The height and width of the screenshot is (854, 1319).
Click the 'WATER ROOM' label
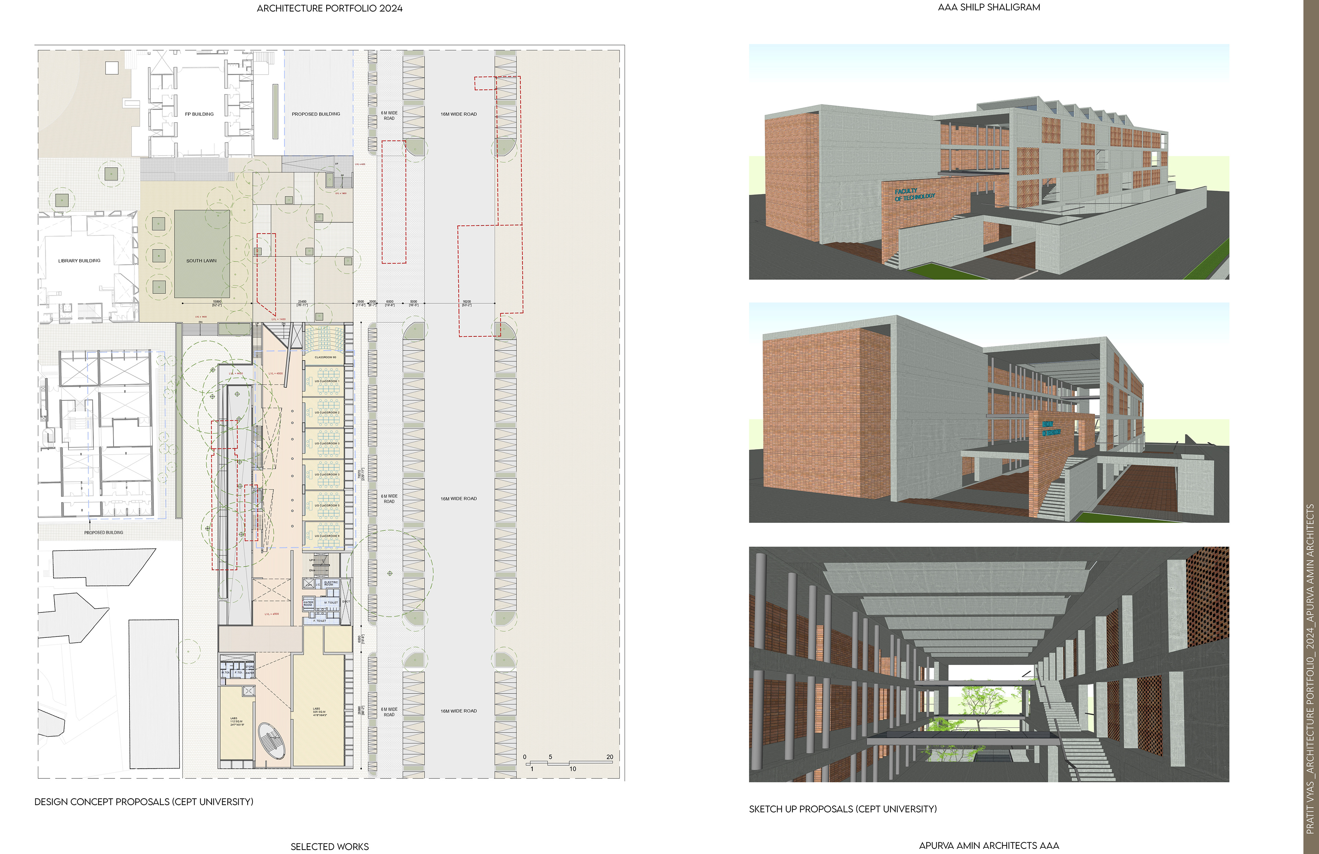tap(308, 603)
